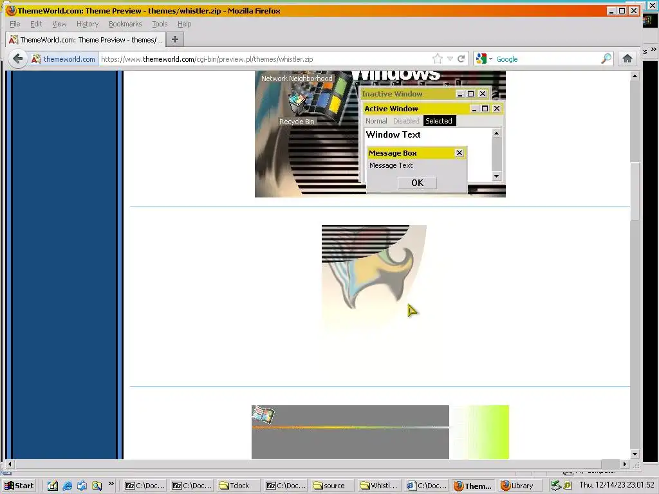Viewport: 659px width, 494px height.
Task: Open a new tab with the plus button
Action: coord(175,39)
